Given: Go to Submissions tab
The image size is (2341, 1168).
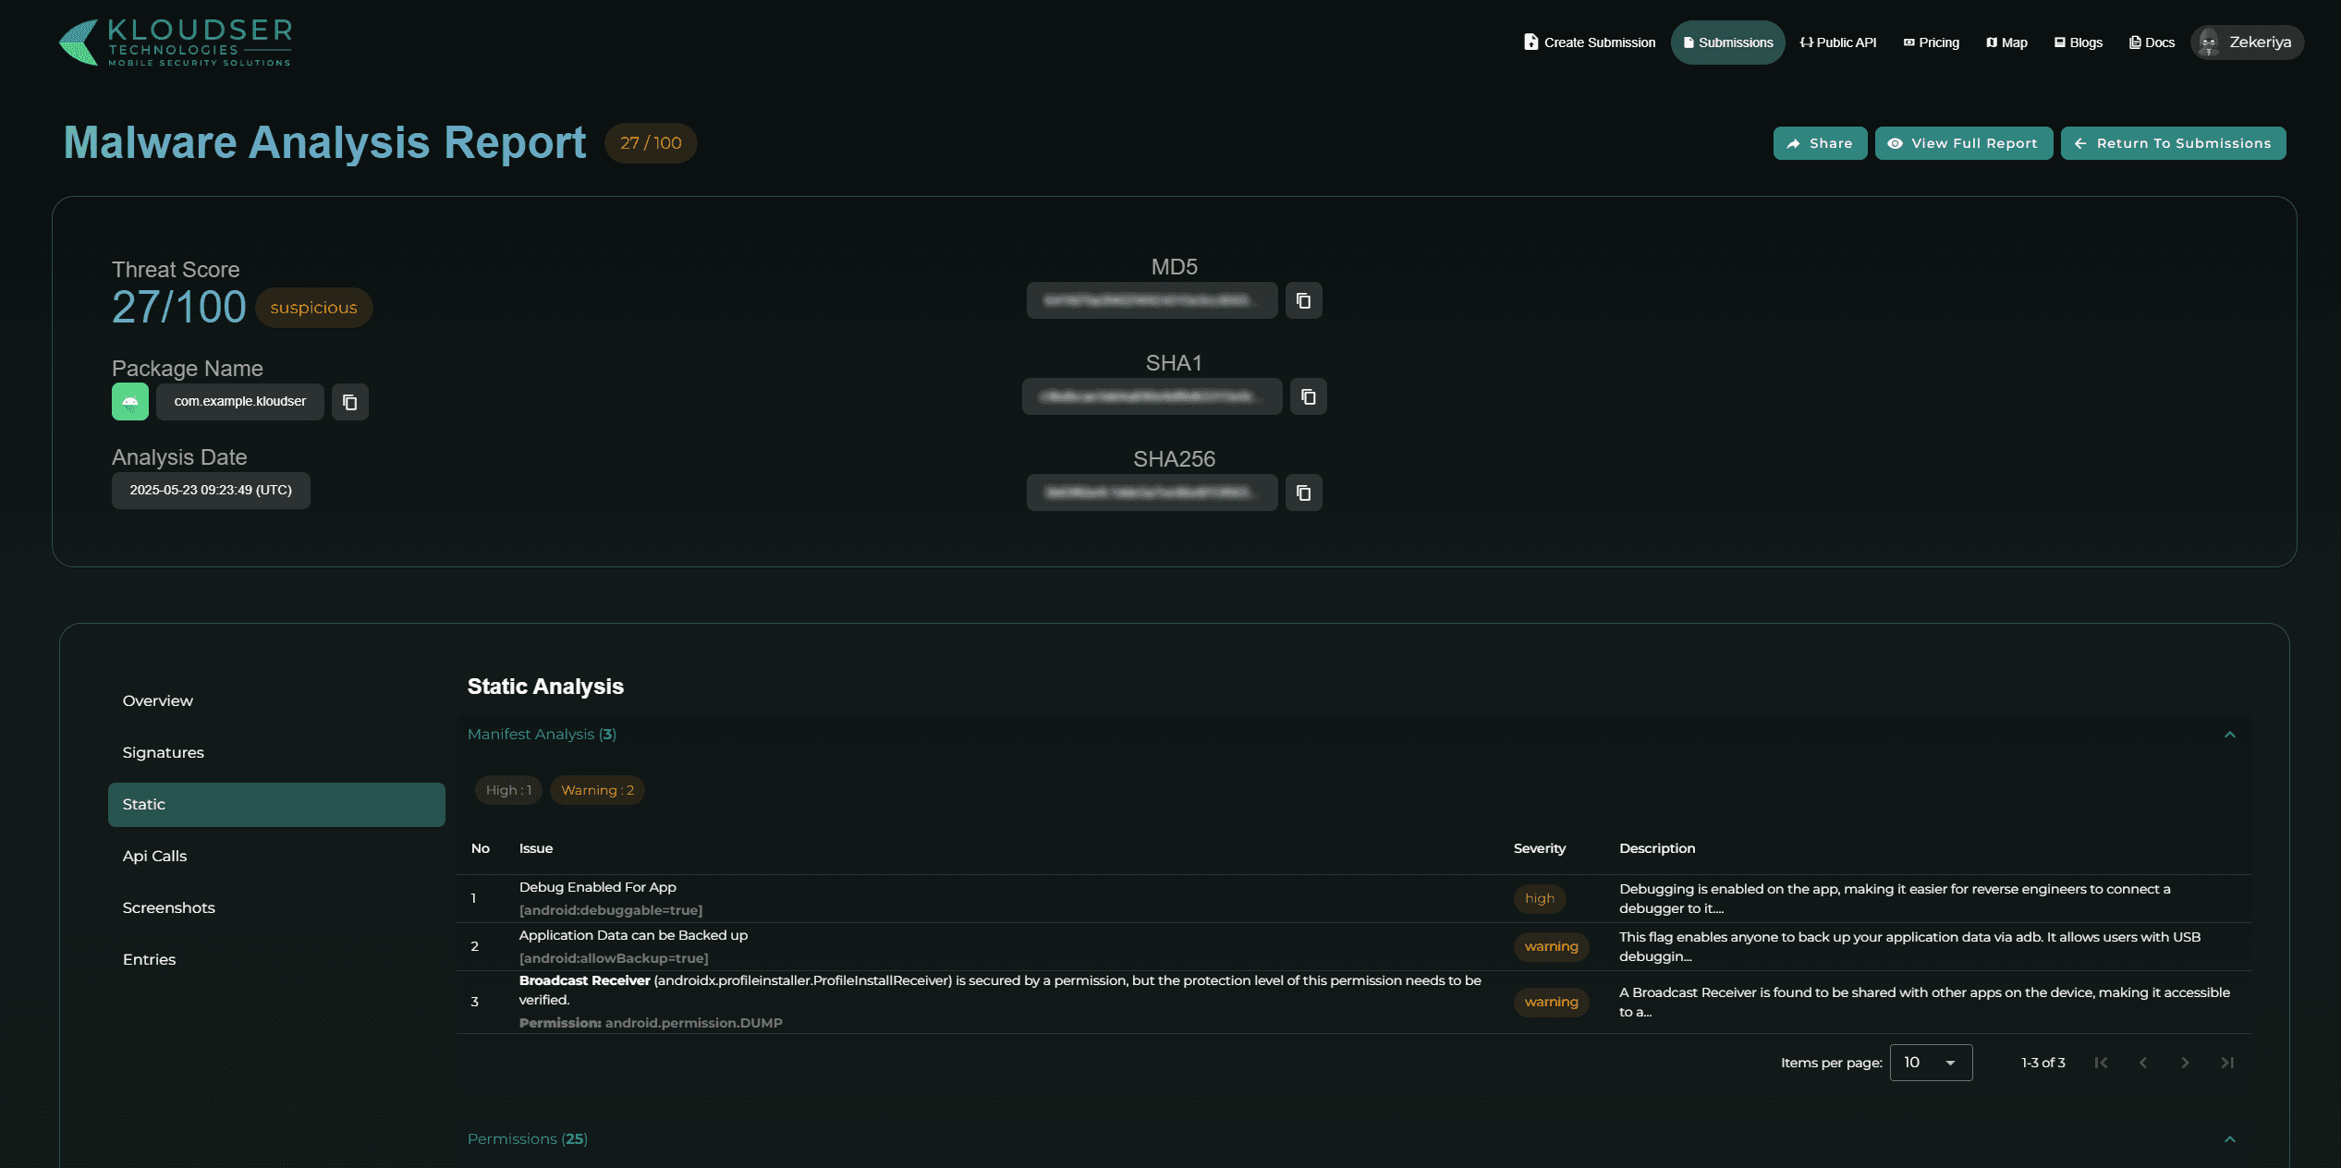Looking at the screenshot, I should point(1727,43).
